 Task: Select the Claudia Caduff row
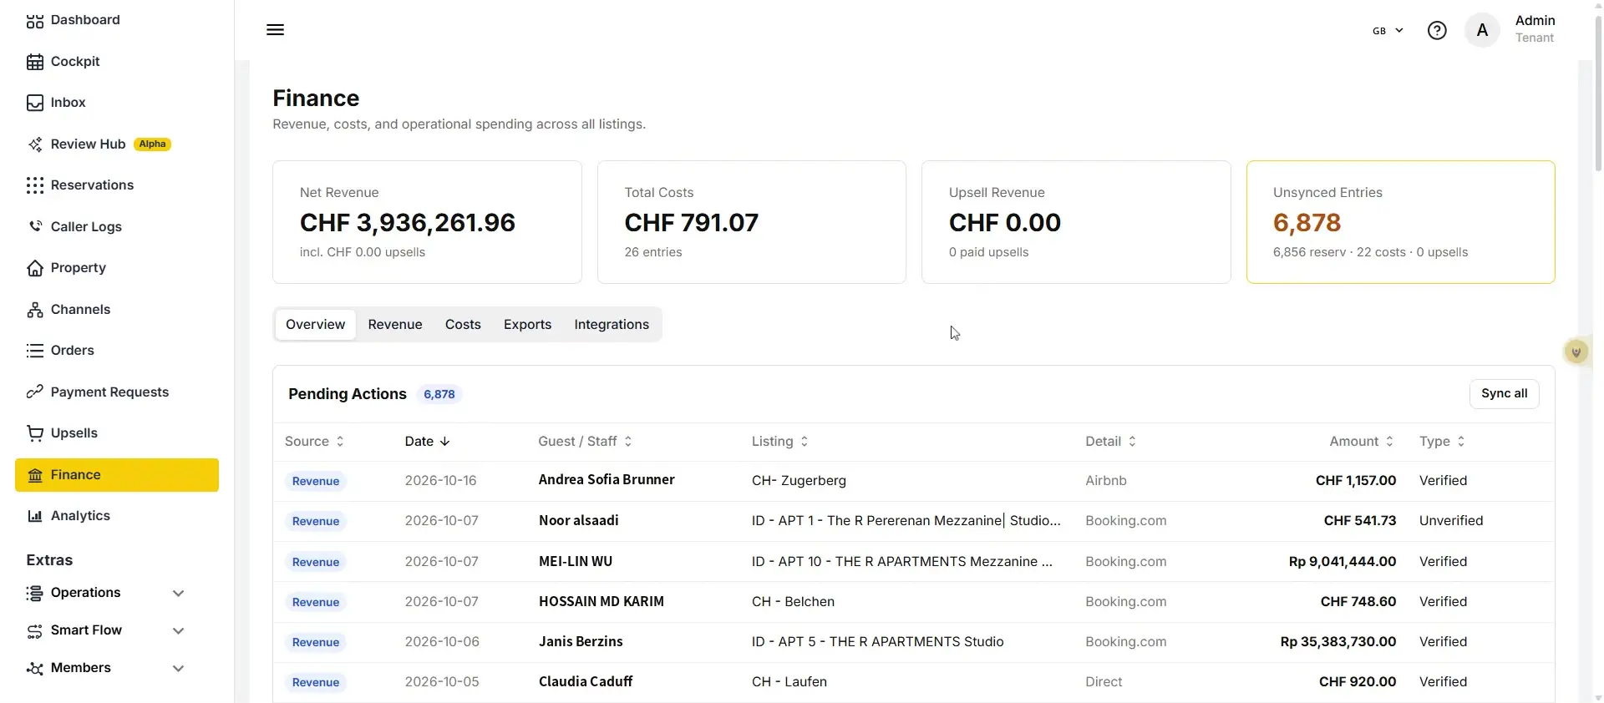(913, 682)
